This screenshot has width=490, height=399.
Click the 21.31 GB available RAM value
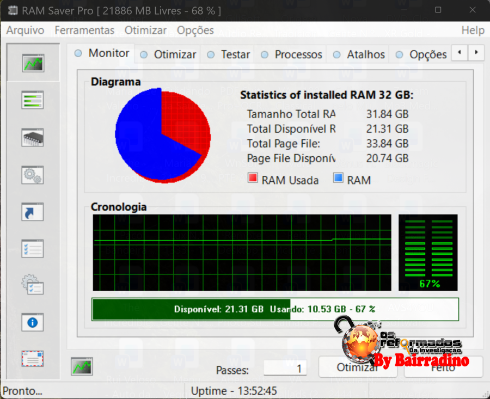coord(387,128)
